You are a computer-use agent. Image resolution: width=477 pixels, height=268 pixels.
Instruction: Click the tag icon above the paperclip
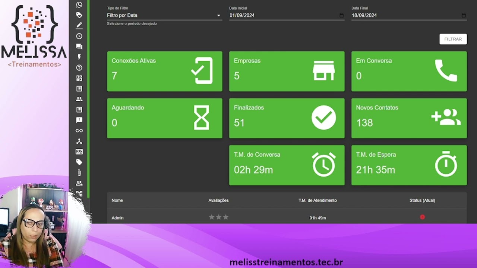coord(79,162)
